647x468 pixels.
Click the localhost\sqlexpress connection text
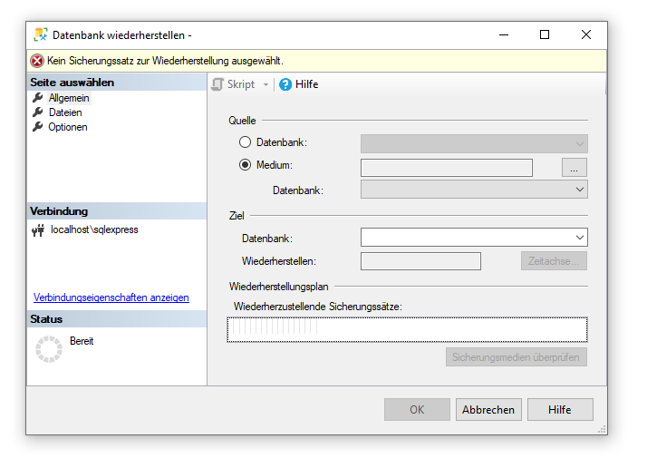(x=94, y=229)
